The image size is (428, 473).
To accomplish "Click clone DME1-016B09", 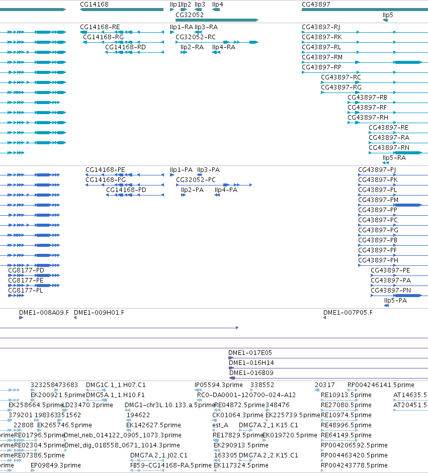I will (x=329, y=378).
